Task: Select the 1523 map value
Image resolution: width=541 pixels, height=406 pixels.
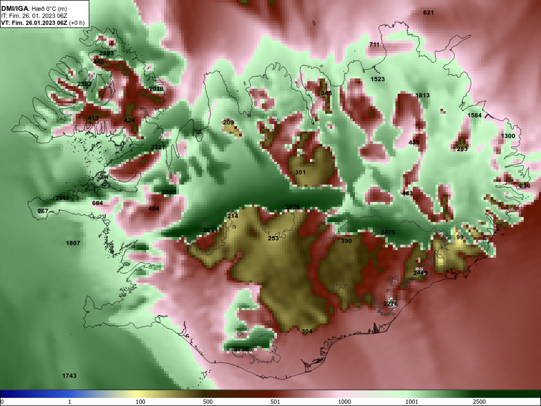Action: click(x=378, y=79)
